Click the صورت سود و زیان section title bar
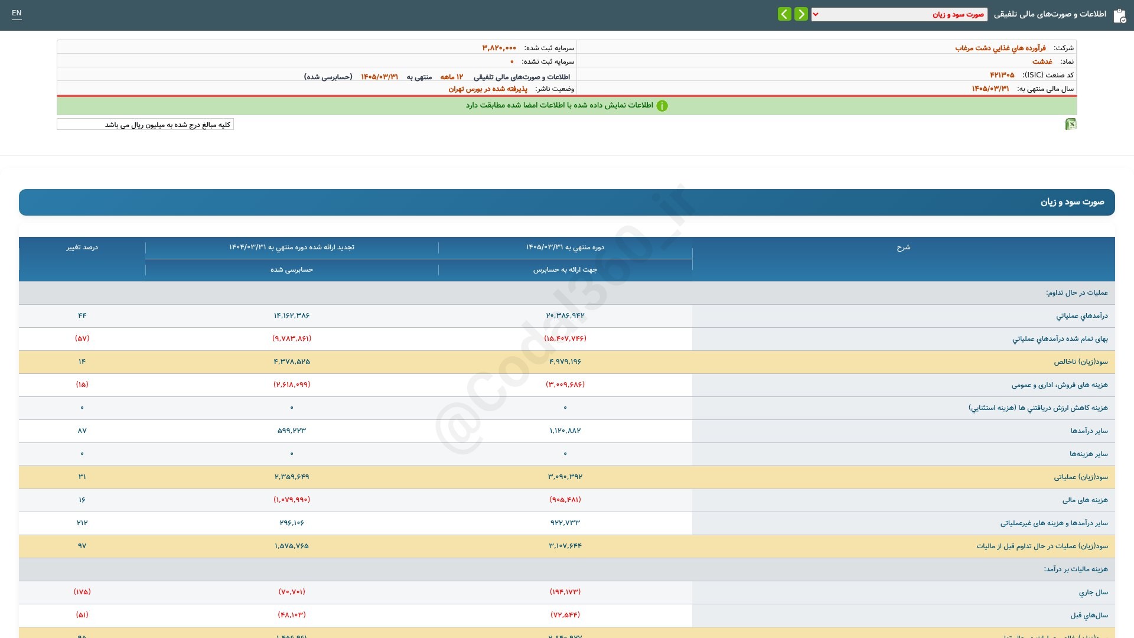This screenshot has width=1134, height=638. click(x=567, y=202)
